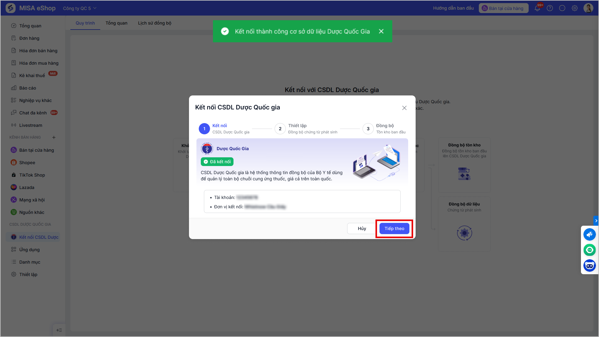The width and height of the screenshot is (599, 337).
Task: Switch to the Lịch sử đồng bộ tab
Action: click(155, 23)
